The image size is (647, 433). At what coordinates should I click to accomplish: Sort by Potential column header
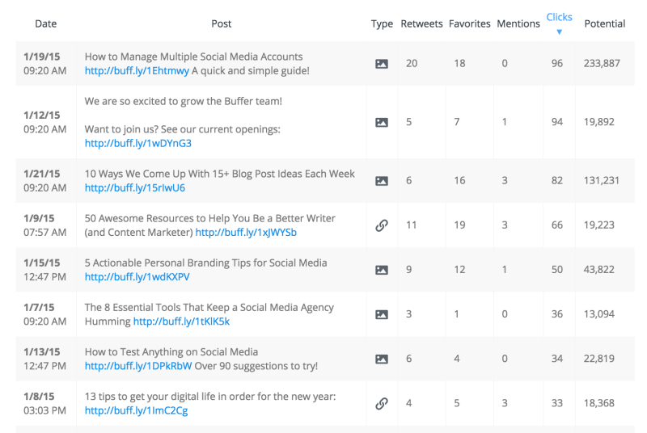604,24
